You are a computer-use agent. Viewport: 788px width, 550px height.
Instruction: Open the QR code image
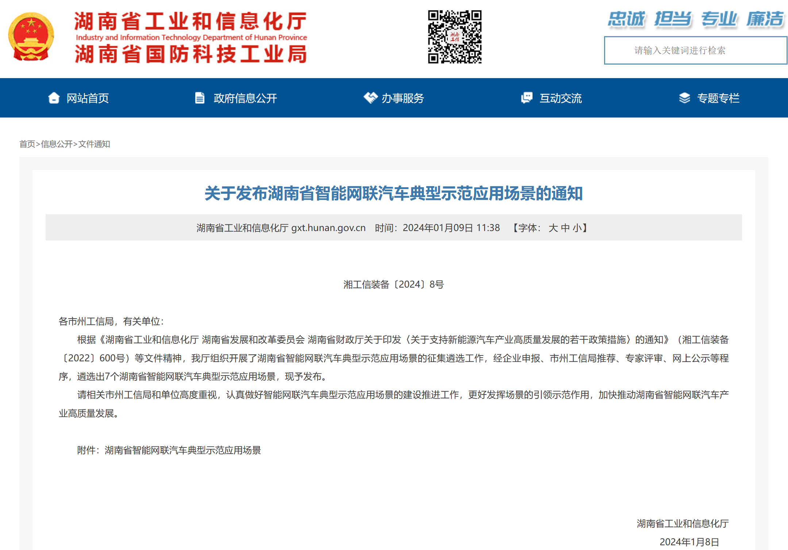[x=455, y=37]
